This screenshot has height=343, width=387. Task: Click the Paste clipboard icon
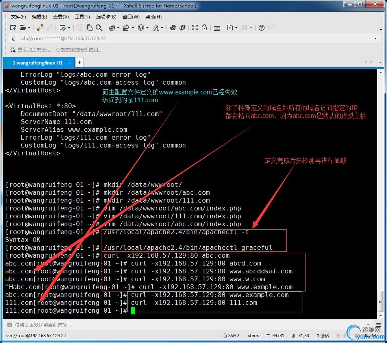pyautogui.click(x=89, y=28)
